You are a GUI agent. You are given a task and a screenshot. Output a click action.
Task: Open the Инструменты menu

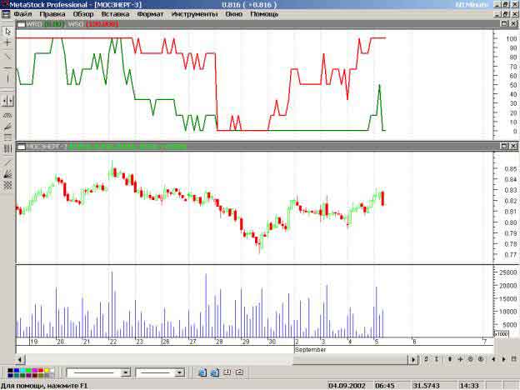pyautogui.click(x=193, y=14)
